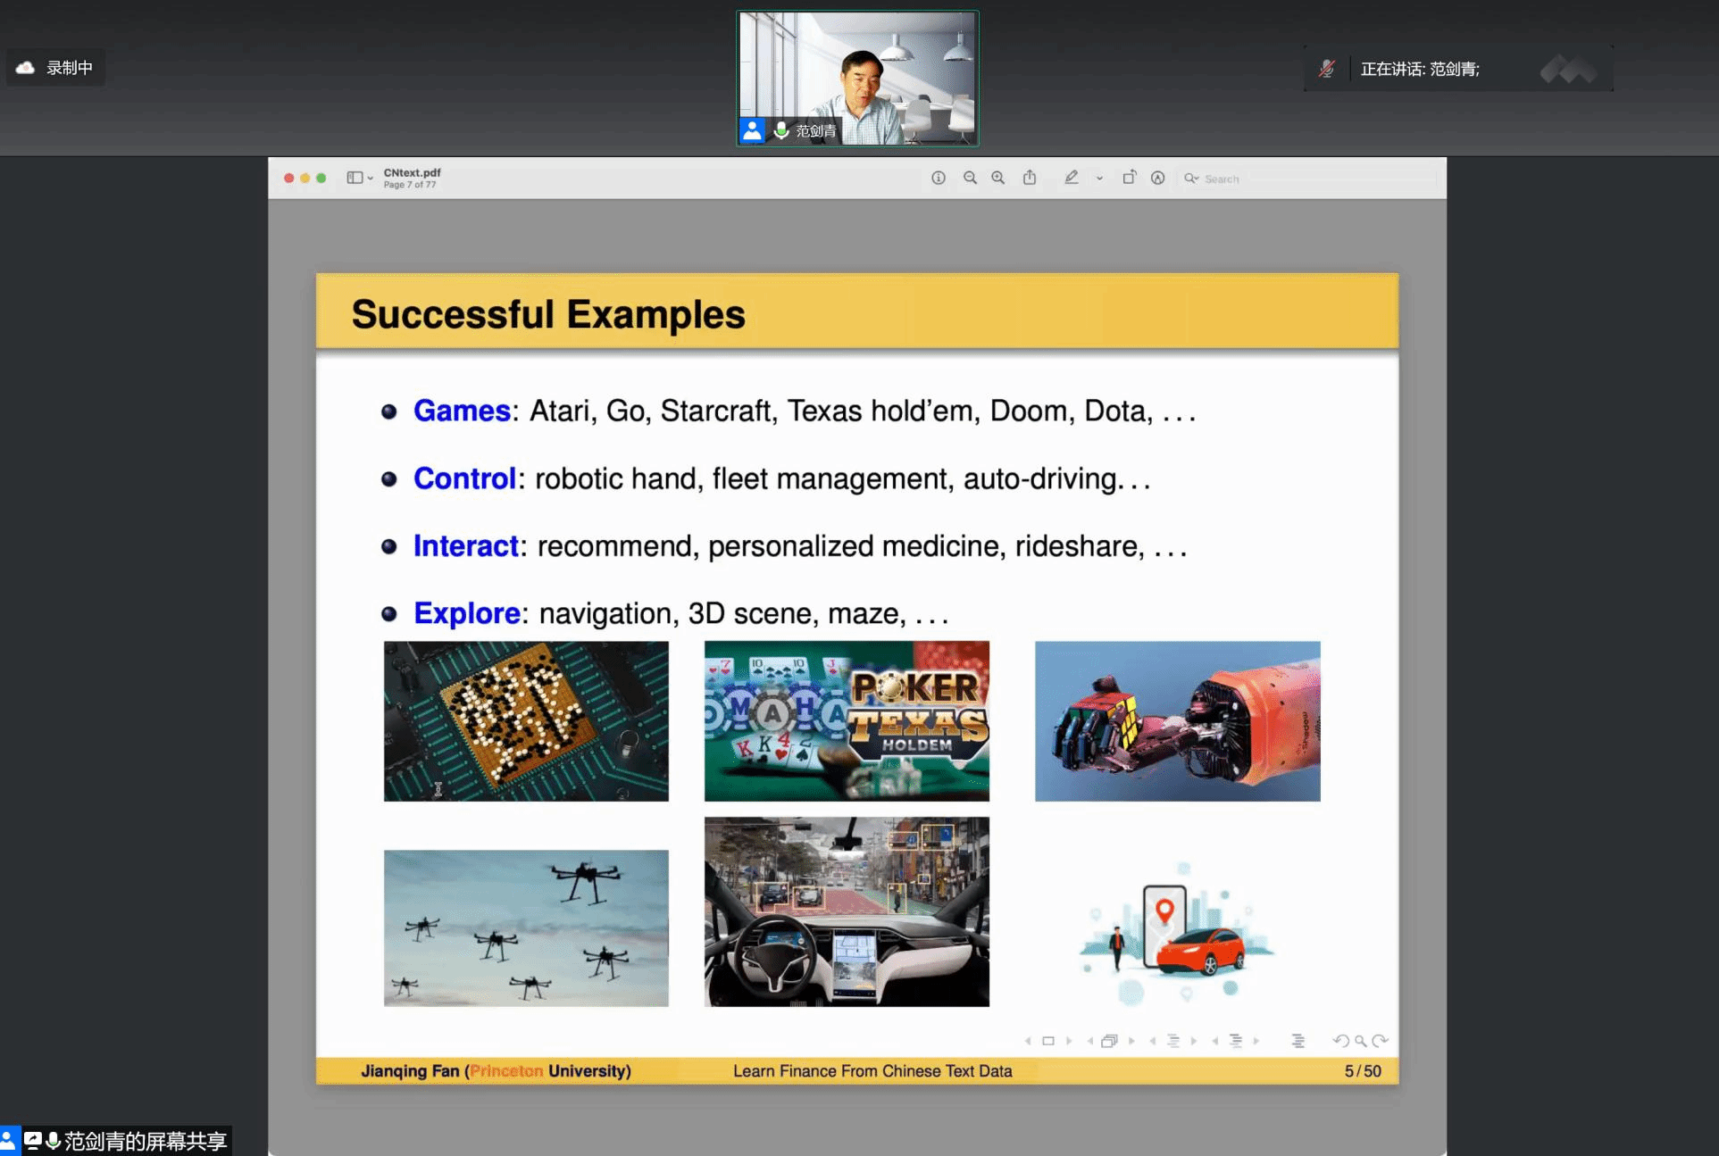The height and width of the screenshot is (1156, 1719).
Task: Open the highlight color dropdown arrow
Action: [1099, 179]
